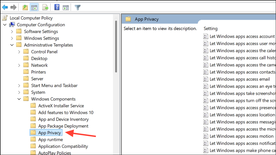Click the Up One Level folder icon
Screen dimensions: 276x155
click(25, 7)
